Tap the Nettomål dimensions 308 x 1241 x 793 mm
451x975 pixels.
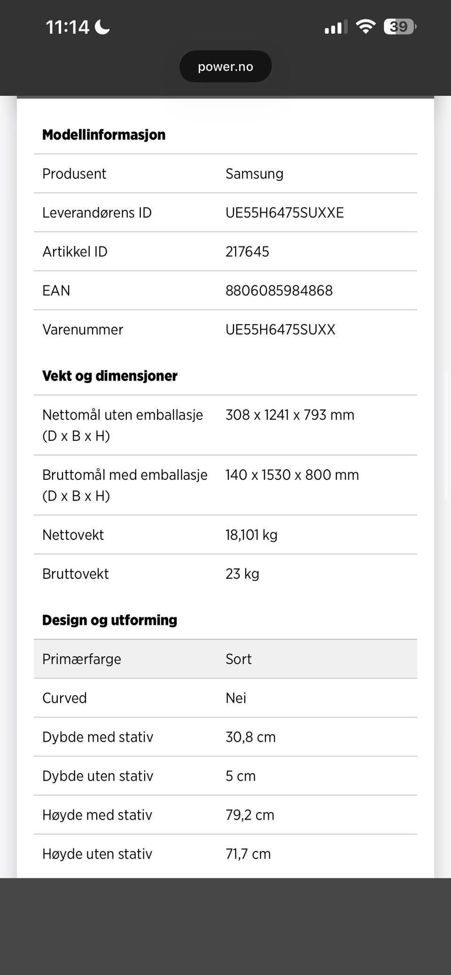click(x=290, y=415)
